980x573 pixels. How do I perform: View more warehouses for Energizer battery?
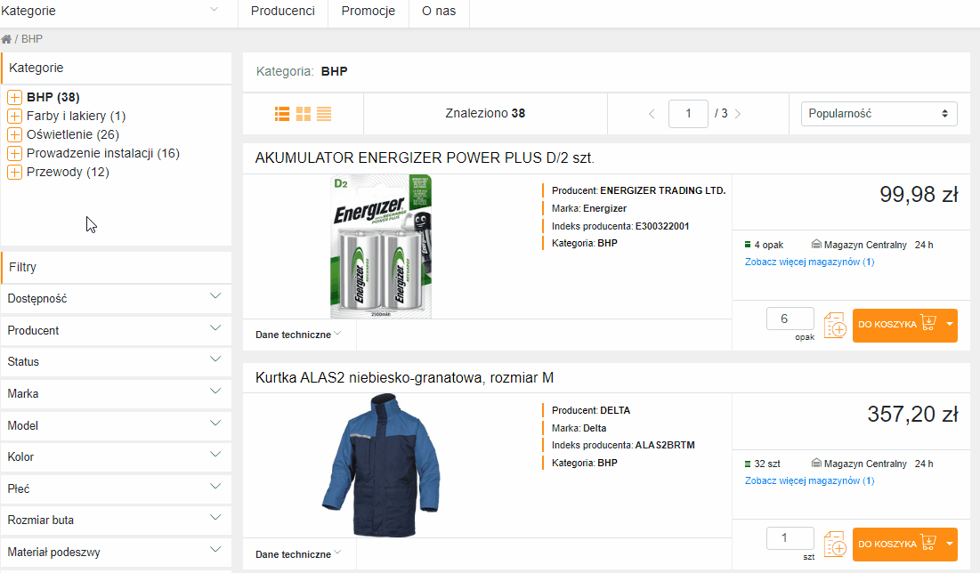[809, 262]
